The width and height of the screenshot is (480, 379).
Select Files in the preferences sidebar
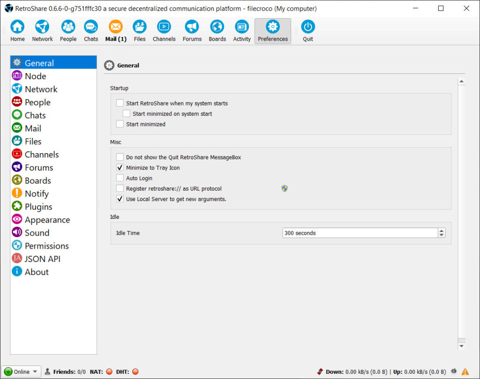coord(53,141)
